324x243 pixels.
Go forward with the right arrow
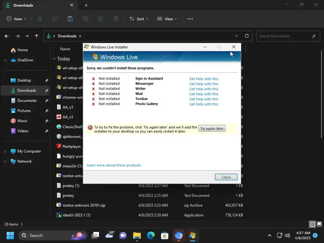(x=18, y=36)
